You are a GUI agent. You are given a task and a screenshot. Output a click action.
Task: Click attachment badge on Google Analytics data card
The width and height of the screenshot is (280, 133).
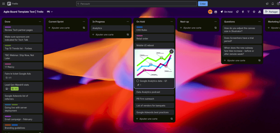point(139,85)
